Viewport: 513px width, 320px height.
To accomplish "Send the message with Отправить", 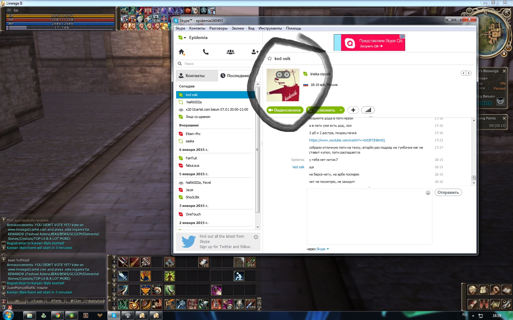I will [x=448, y=193].
